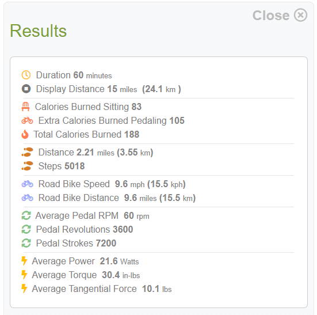Click the blue bike icon for Road Bike Speed
Screen dimensions: 317x315
coord(27,184)
